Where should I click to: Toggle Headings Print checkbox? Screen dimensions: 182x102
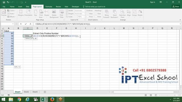(96, 17)
